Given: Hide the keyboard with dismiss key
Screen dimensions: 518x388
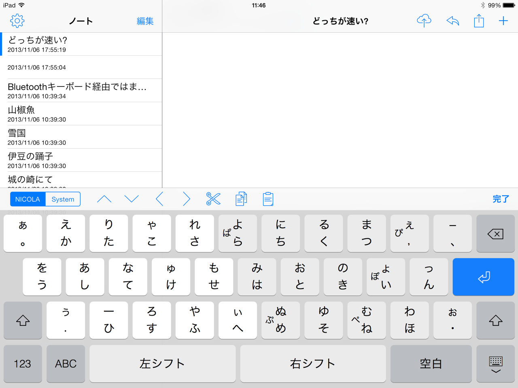Looking at the screenshot, I should click(495, 364).
